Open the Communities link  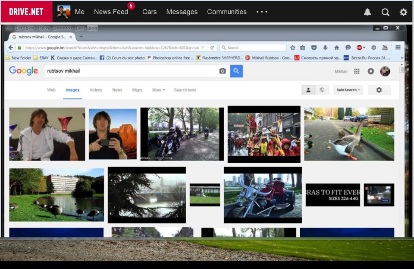(x=227, y=12)
